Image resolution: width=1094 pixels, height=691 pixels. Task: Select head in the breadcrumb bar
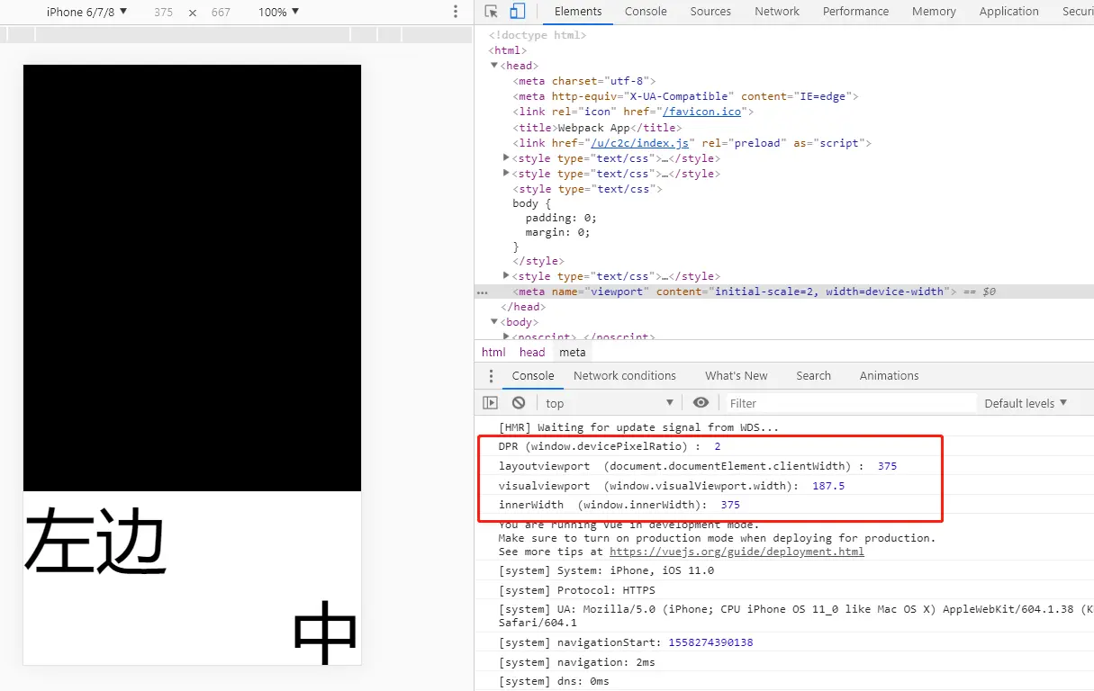click(x=532, y=353)
